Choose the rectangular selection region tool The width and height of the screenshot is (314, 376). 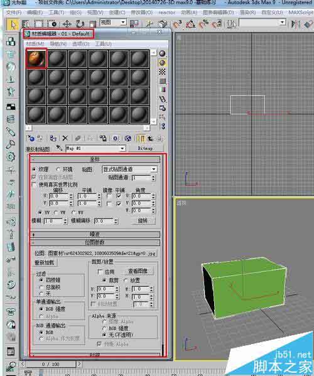39,24
